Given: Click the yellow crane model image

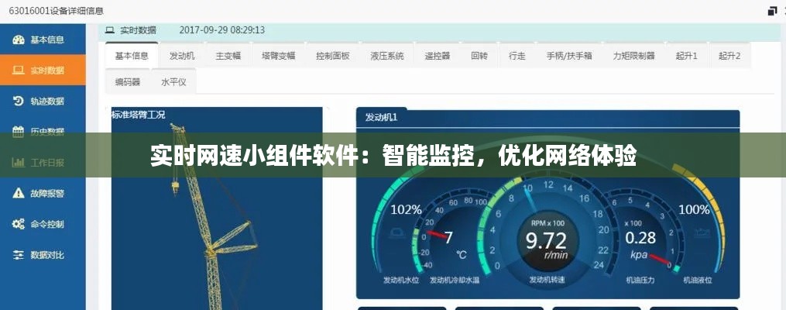Looking at the screenshot, I should coord(213,217).
